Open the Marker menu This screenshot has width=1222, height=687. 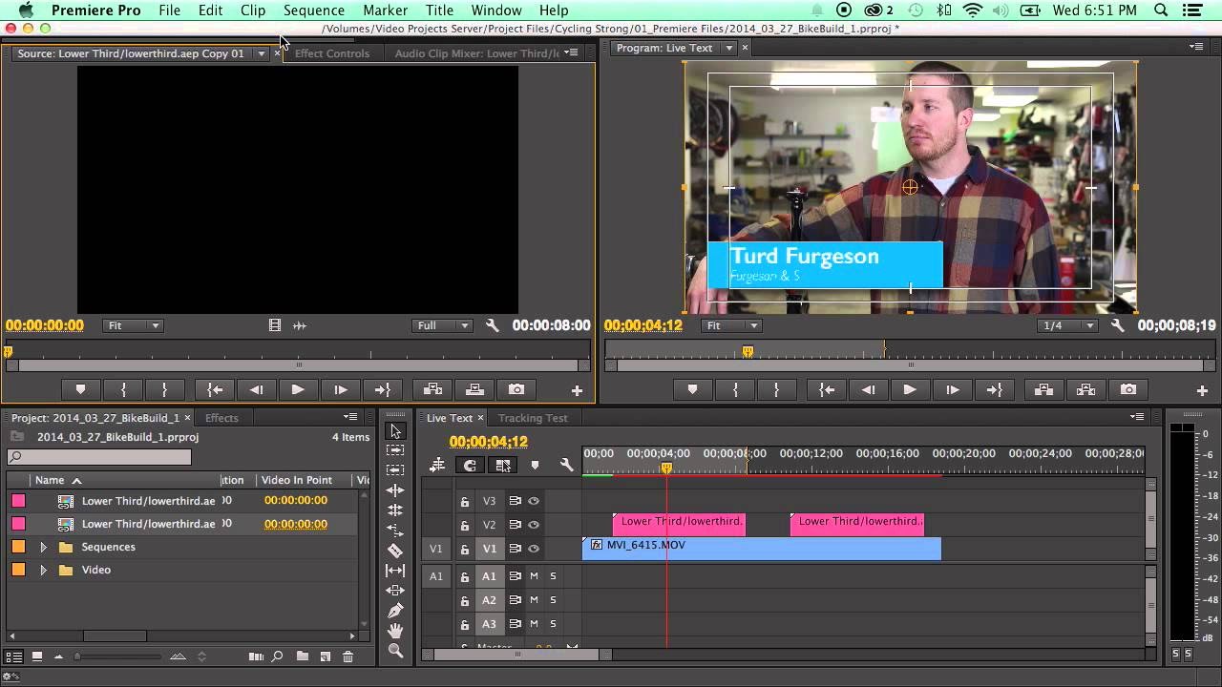(x=386, y=10)
